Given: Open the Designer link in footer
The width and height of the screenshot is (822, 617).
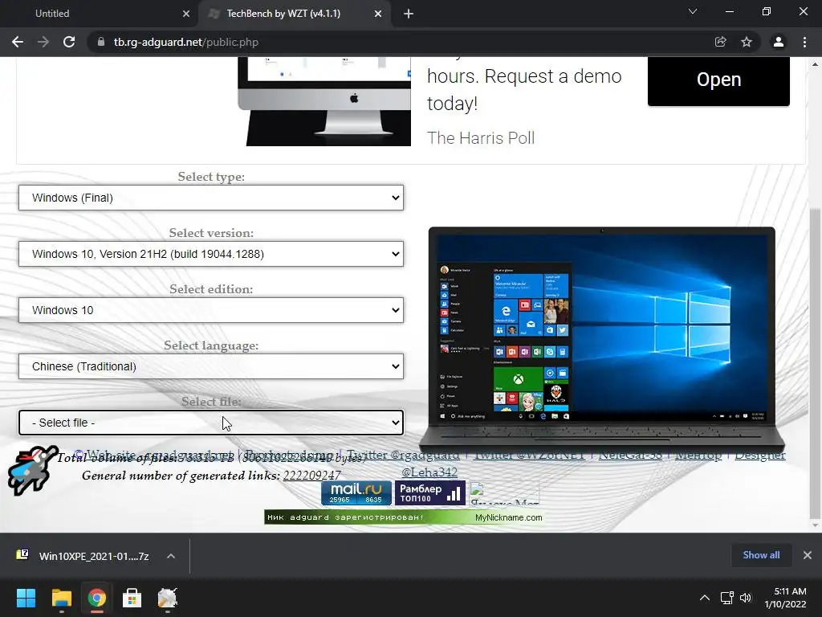Looking at the screenshot, I should 759,455.
